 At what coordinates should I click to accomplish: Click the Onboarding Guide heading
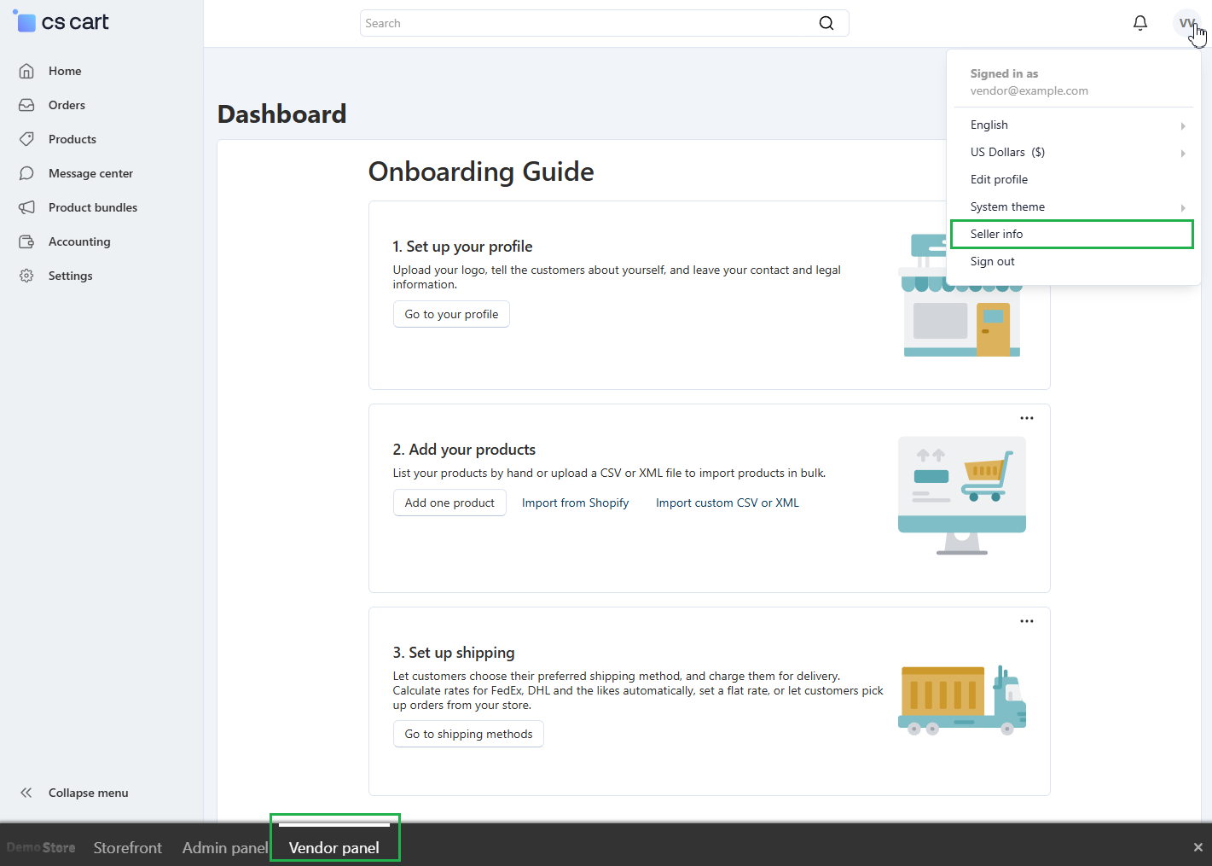coord(481,171)
